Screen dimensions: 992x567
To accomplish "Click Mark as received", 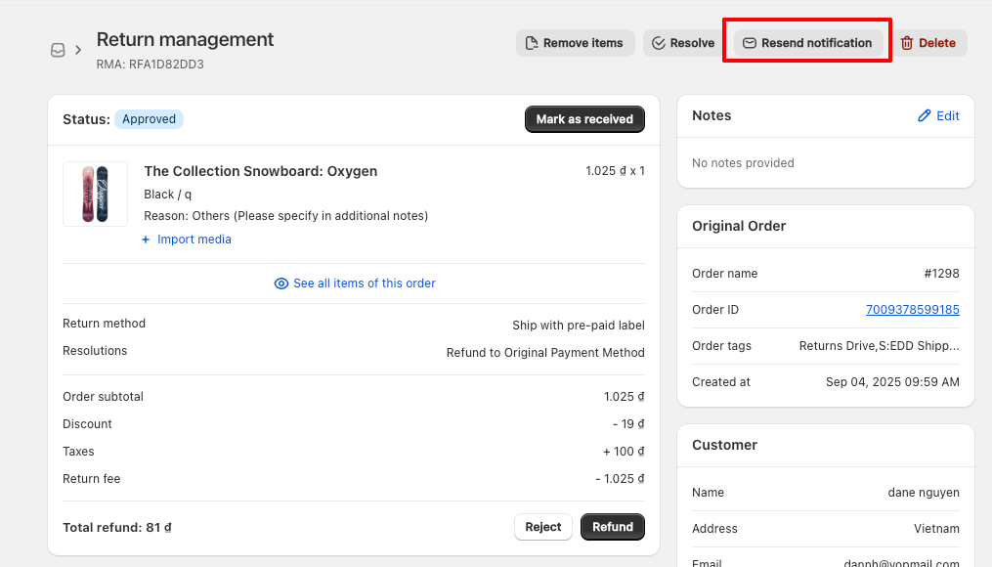I will (584, 118).
